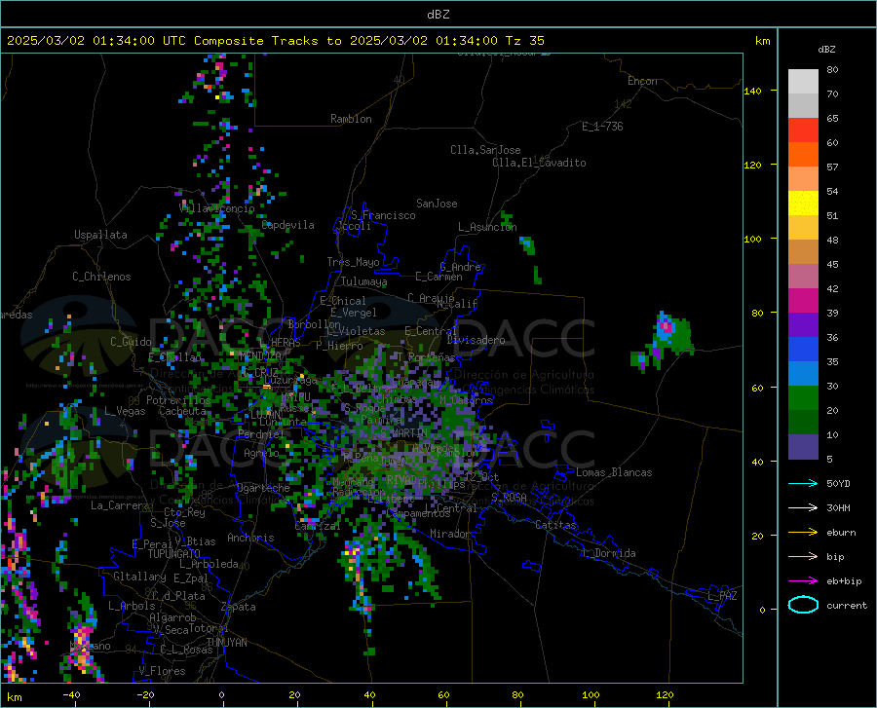Click the white 30HM arrow in legend

tap(803, 508)
